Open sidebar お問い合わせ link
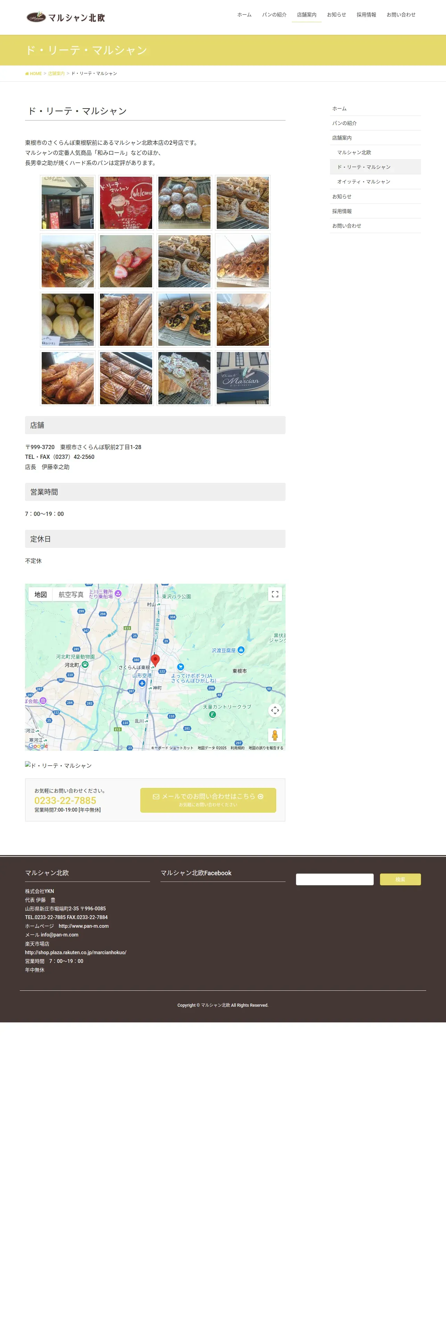The width and height of the screenshot is (446, 1340). (x=375, y=226)
